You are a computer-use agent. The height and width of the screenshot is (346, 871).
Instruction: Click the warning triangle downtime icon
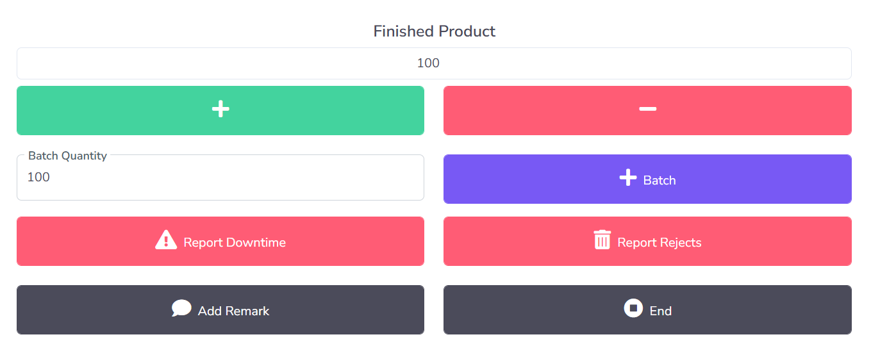click(x=166, y=240)
